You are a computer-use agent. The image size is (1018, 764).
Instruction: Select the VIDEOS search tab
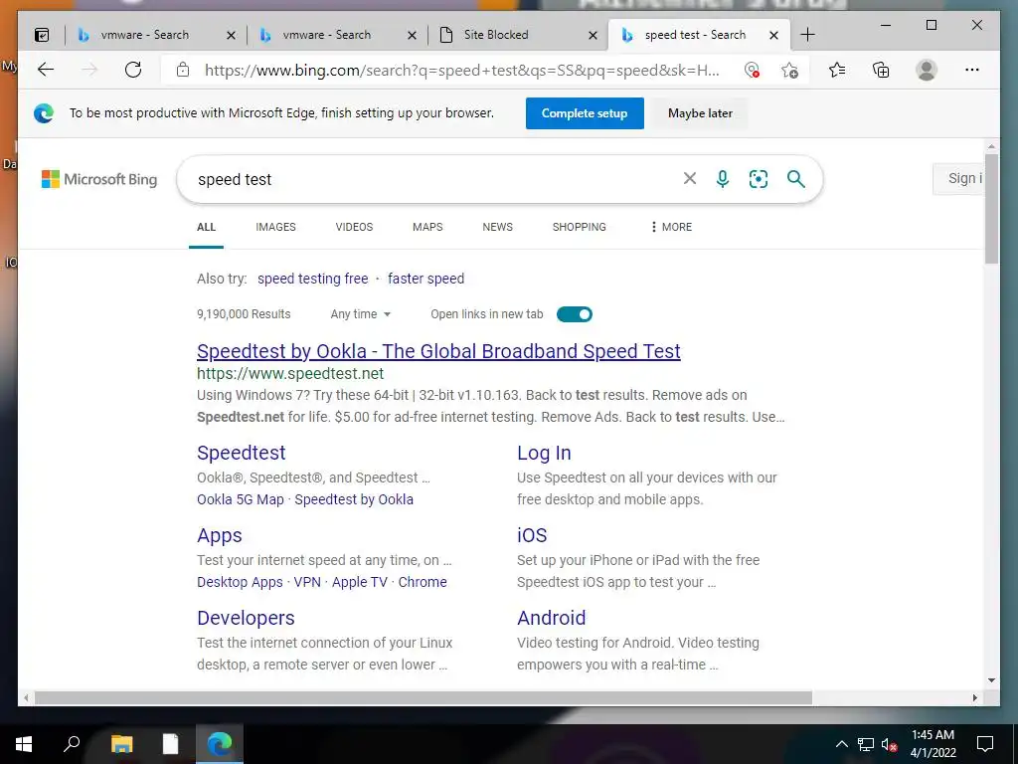355,227
